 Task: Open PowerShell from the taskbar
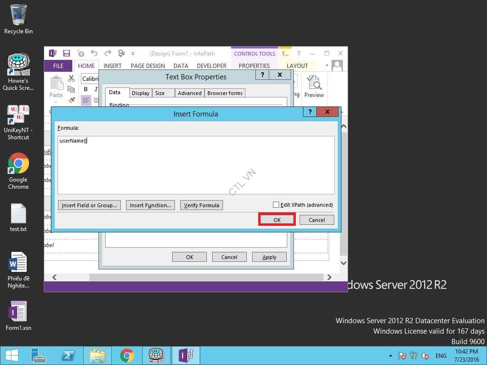68,355
